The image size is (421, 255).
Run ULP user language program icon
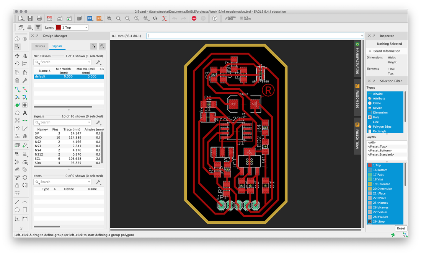point(99,18)
